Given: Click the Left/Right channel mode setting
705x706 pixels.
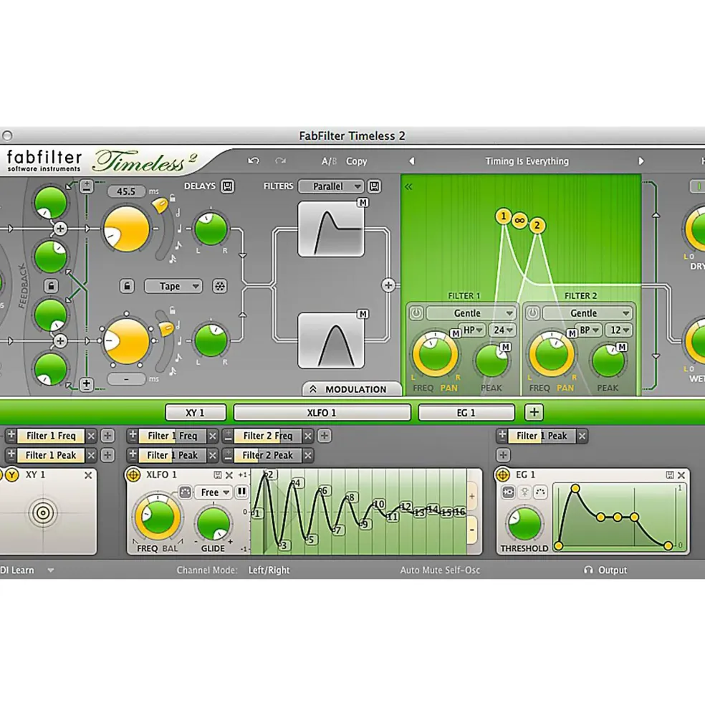Looking at the screenshot, I should 269,570.
